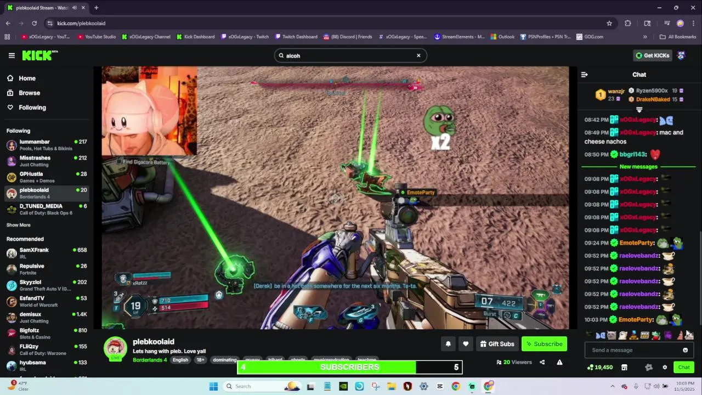Click the green Subscribe button
Image resolution: width=702 pixels, height=395 pixels.
click(x=544, y=344)
